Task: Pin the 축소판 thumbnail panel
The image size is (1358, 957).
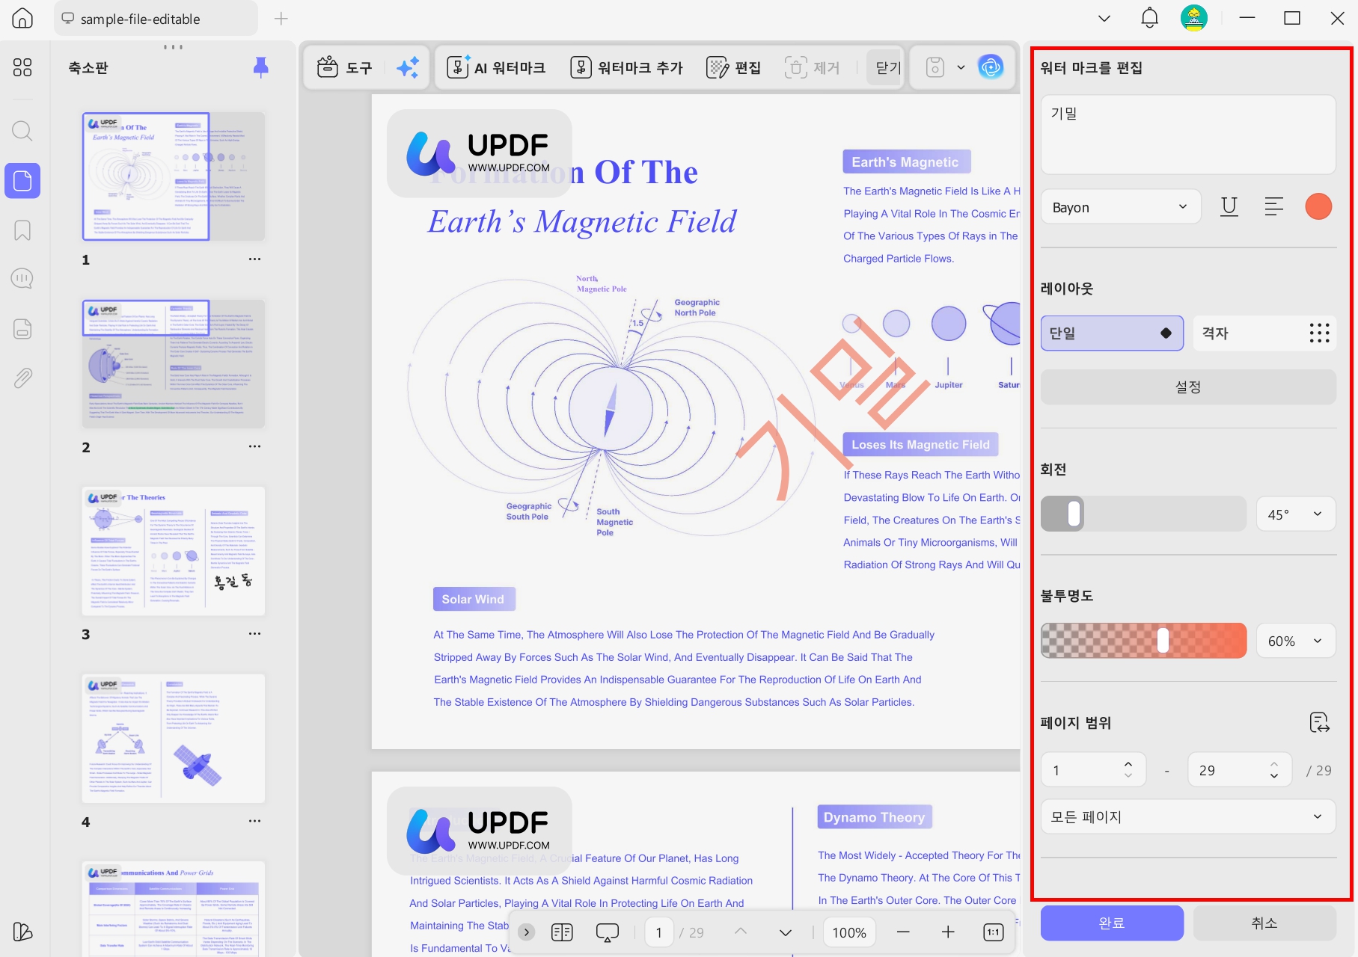Action: (x=260, y=67)
